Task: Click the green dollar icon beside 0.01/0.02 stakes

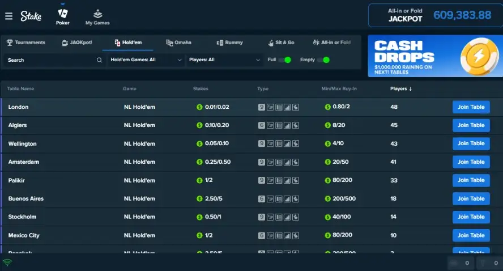Action: (199, 107)
